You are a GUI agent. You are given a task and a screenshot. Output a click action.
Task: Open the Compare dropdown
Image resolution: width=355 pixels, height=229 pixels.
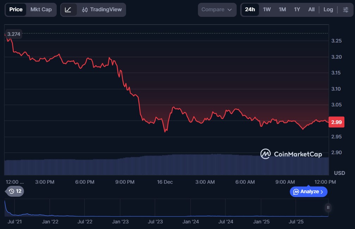pyautogui.click(x=217, y=10)
